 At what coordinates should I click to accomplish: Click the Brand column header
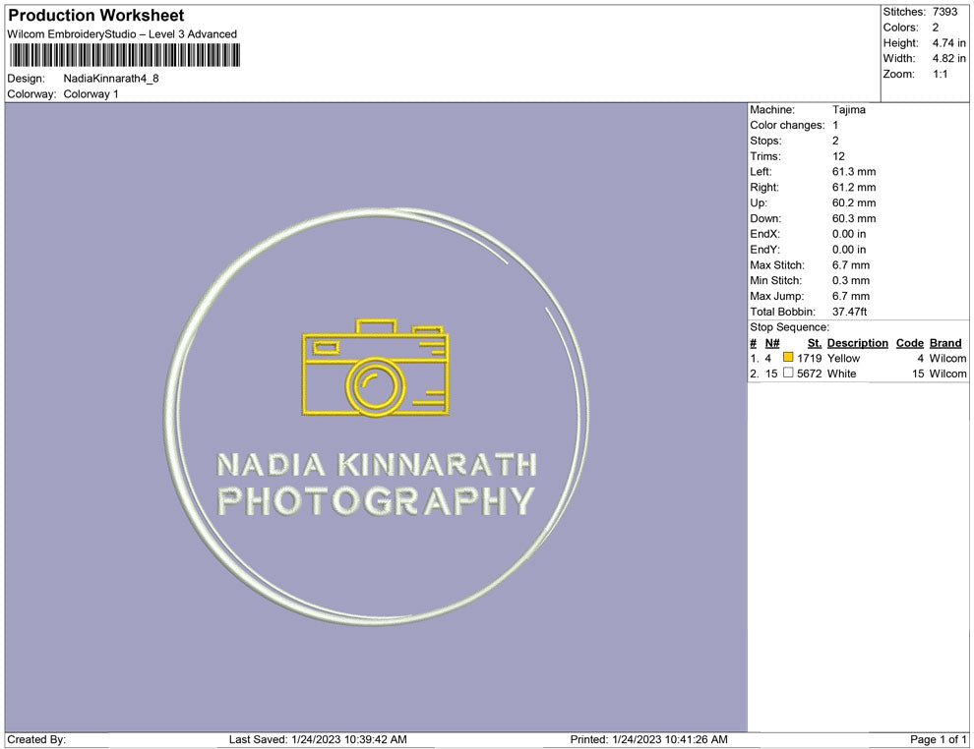click(945, 343)
